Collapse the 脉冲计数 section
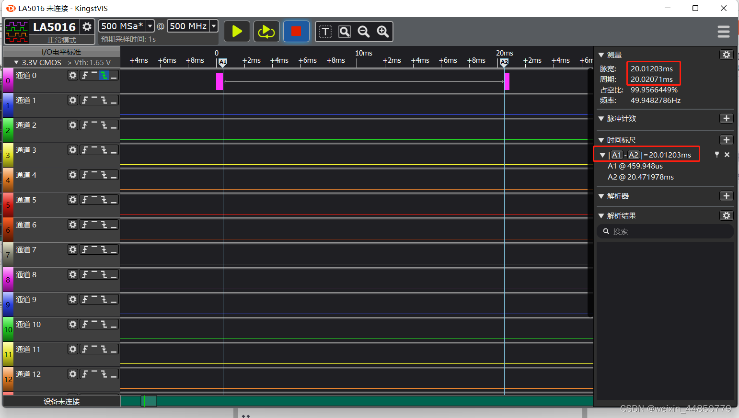This screenshot has width=739, height=418. click(601, 118)
